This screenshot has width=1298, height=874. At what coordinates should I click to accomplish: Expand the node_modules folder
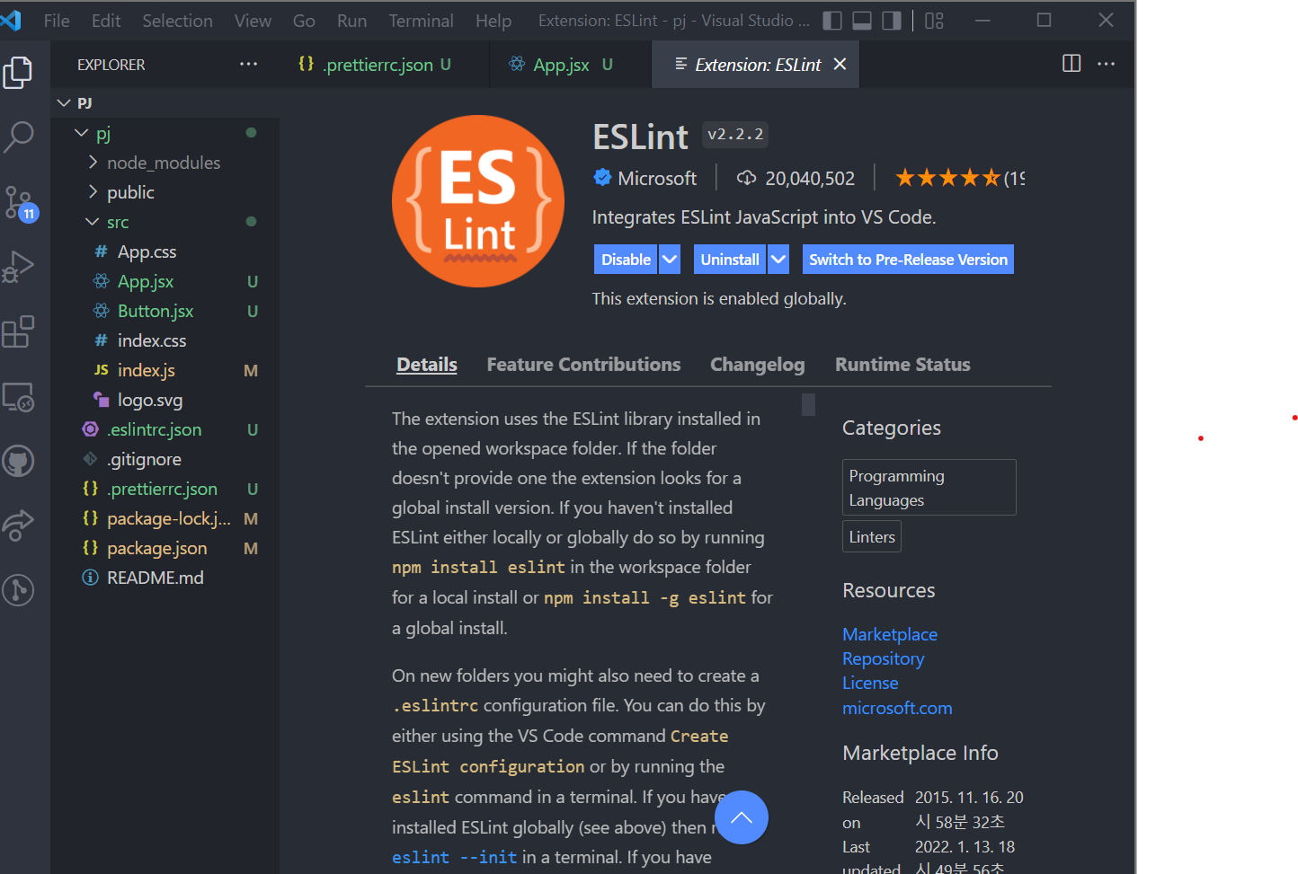(x=93, y=163)
